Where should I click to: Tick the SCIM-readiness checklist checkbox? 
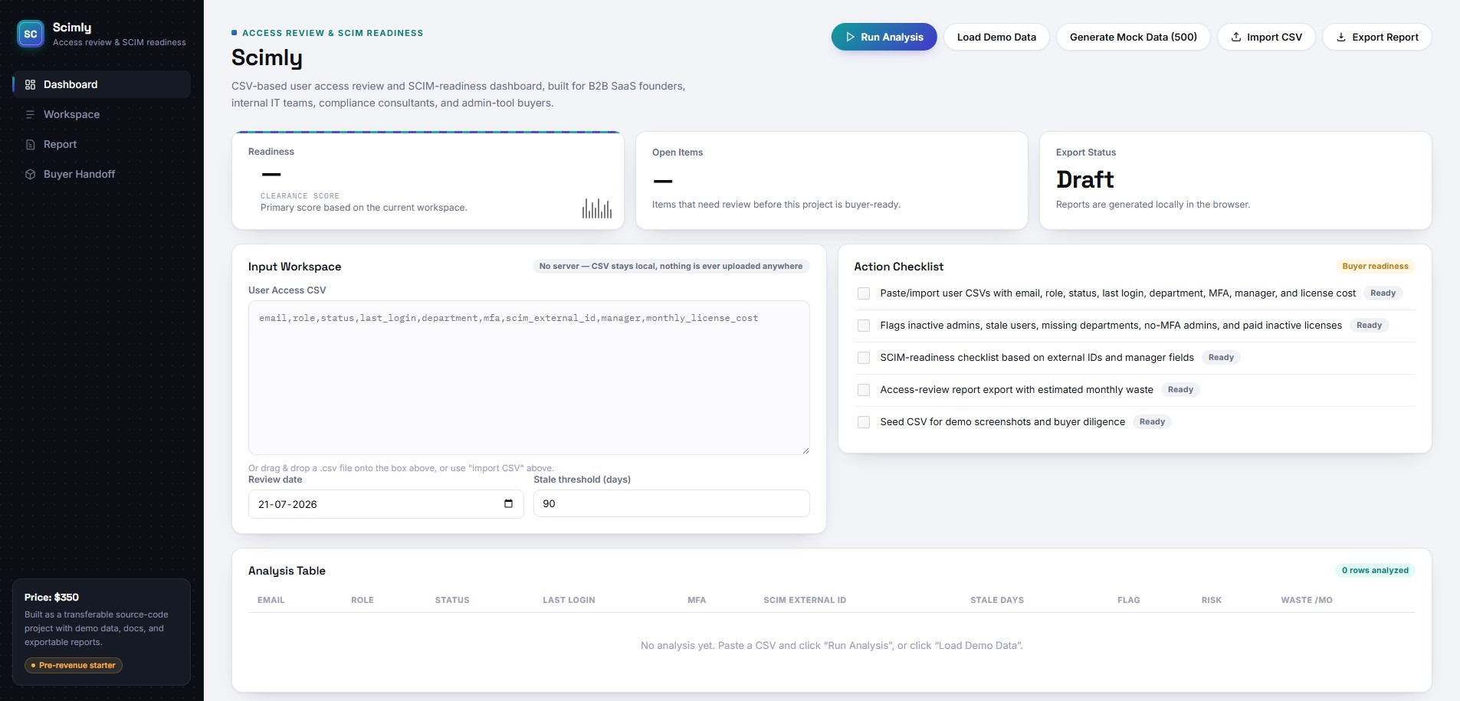click(864, 358)
